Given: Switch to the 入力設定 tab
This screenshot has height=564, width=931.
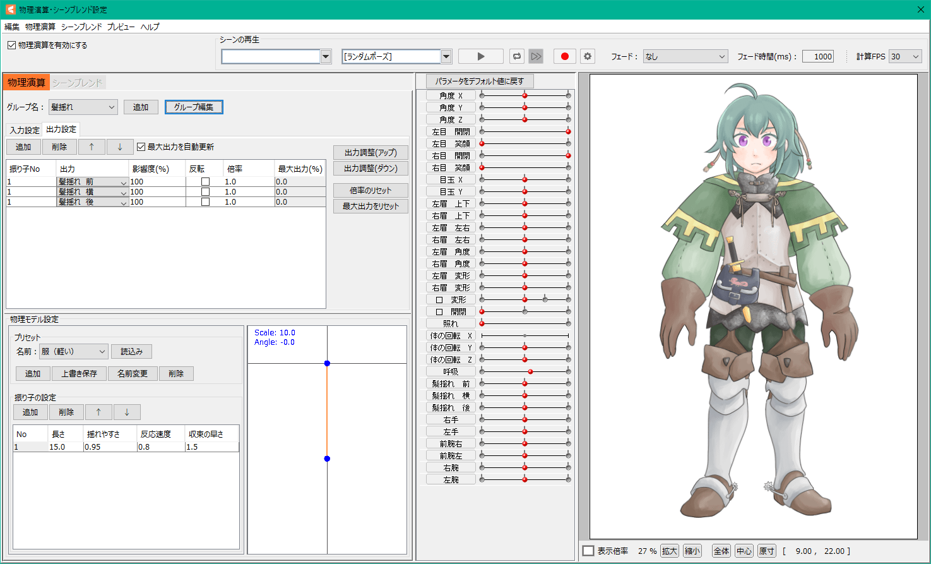Looking at the screenshot, I should [x=25, y=130].
